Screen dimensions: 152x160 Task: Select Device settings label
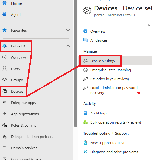pyautogui.click(x=102, y=61)
